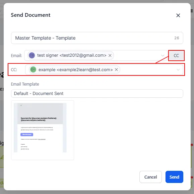Viewport: 194px width, 194px height.
Task: Expand the Email recipients dropdown arrow
Action: click(163, 55)
